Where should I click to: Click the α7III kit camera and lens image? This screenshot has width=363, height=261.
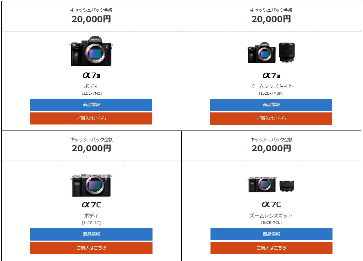pyautogui.click(x=271, y=53)
